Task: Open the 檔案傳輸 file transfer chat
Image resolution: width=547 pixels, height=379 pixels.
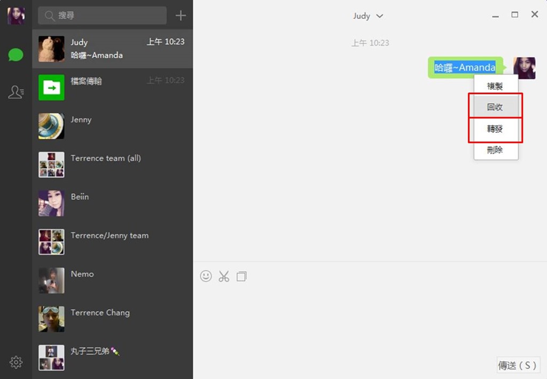Action: click(x=112, y=88)
